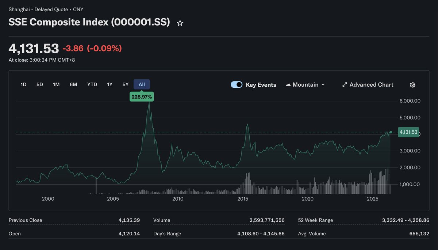438x250 pixels.
Task: Click the 4,120.14 open value
Action: click(x=129, y=234)
